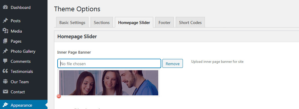Click the Contact envelope icon

click(x=5, y=92)
